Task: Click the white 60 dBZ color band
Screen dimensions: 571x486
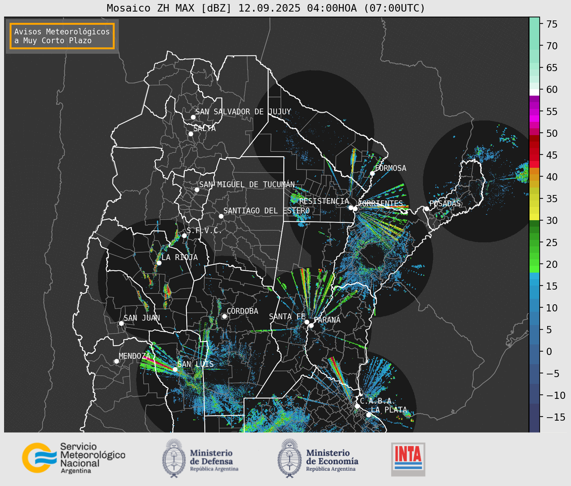Action: [534, 92]
